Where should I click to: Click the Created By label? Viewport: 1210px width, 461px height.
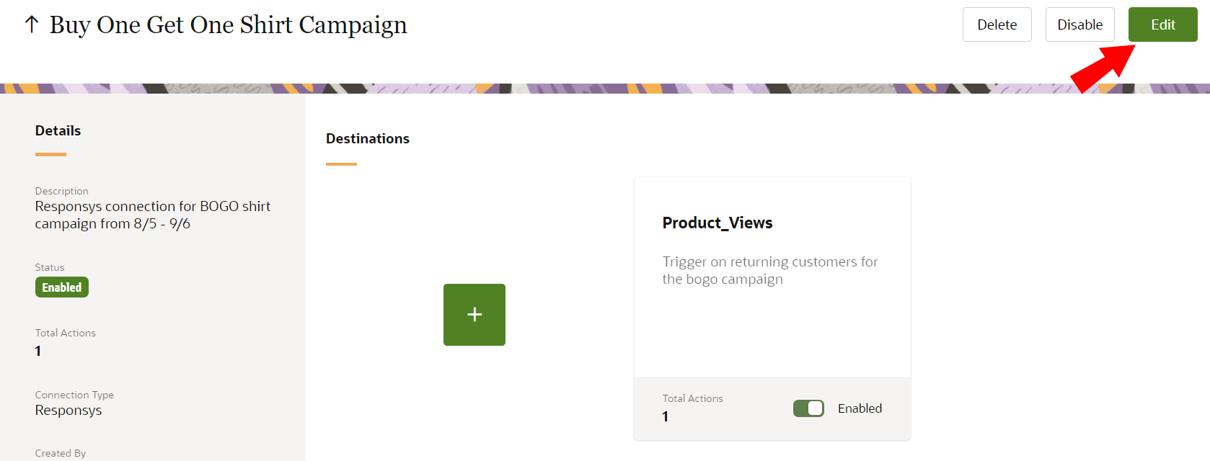tap(61, 453)
